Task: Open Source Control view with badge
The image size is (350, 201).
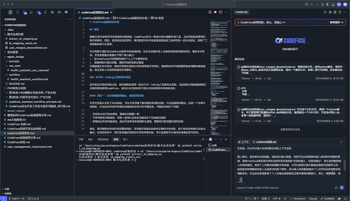Action: point(24,12)
